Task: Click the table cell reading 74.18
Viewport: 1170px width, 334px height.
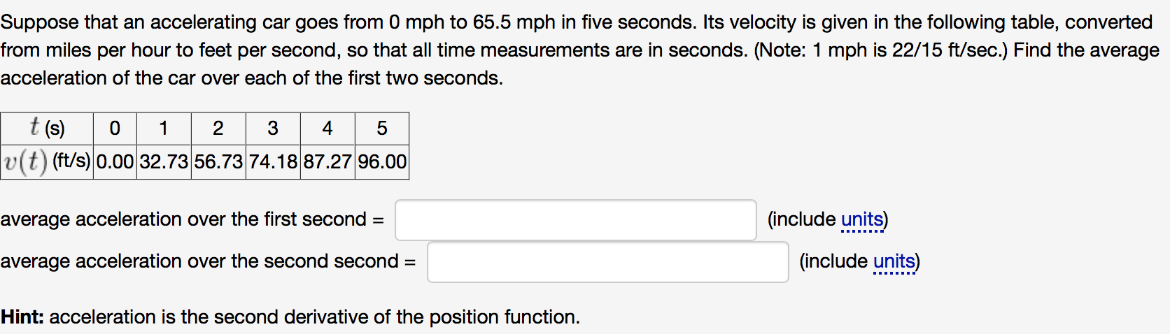Action: (x=273, y=162)
